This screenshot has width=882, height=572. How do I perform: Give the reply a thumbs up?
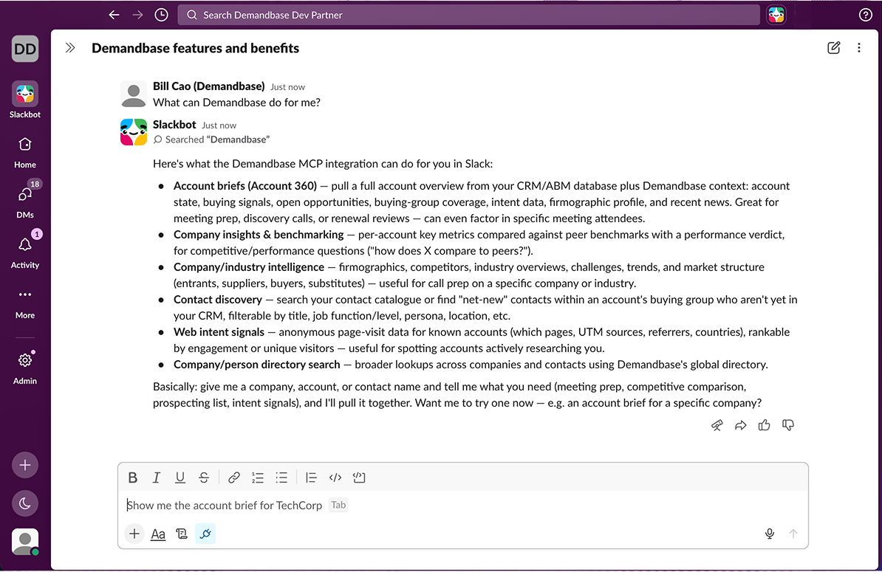[x=764, y=425]
